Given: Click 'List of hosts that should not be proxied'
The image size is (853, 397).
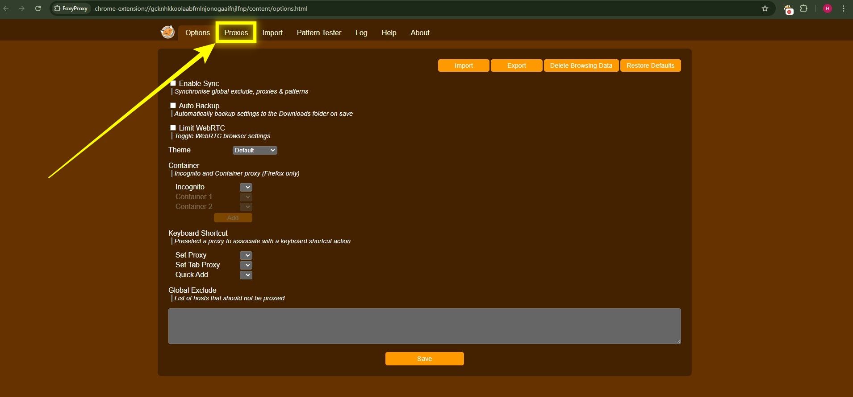Looking at the screenshot, I should pos(229,298).
